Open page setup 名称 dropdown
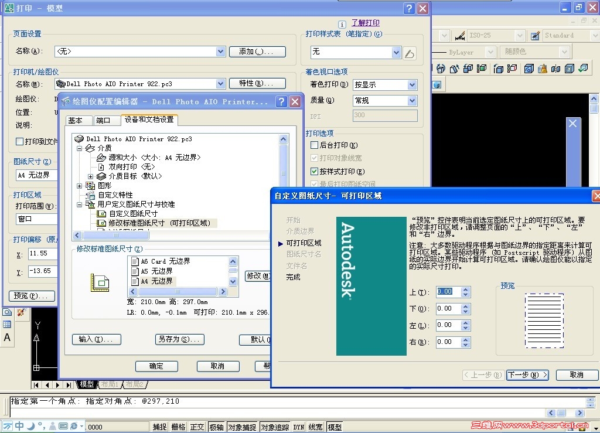The height and width of the screenshot is (433, 600). [220, 51]
